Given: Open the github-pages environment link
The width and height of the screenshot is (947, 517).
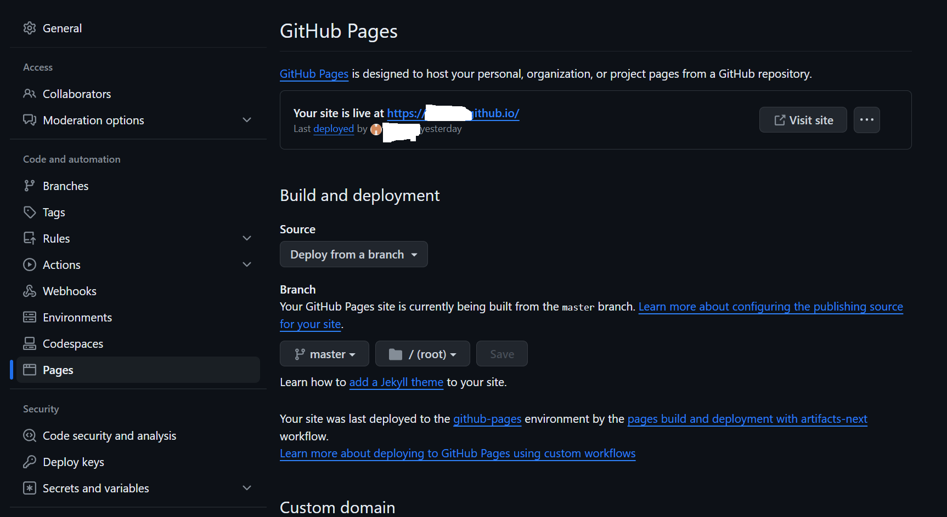Looking at the screenshot, I should (x=487, y=419).
